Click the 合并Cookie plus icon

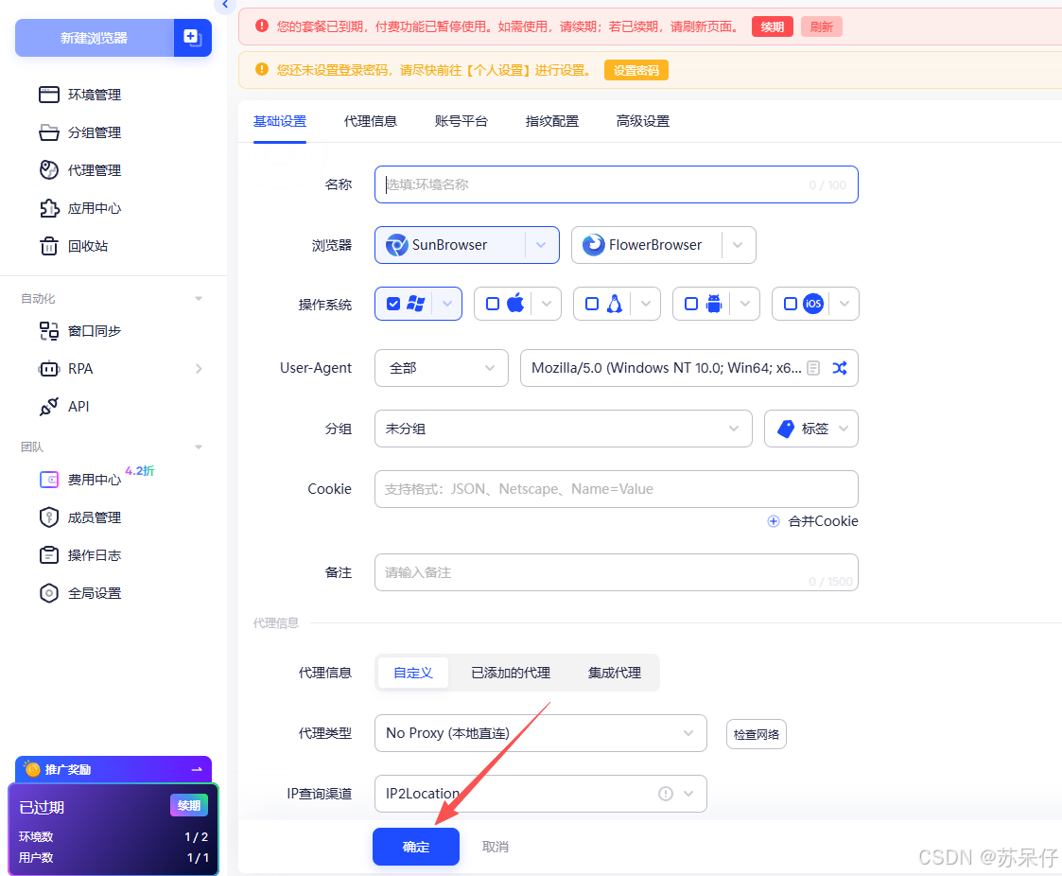(x=773, y=521)
